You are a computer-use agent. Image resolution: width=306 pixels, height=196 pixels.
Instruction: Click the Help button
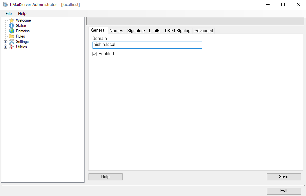(x=105, y=177)
